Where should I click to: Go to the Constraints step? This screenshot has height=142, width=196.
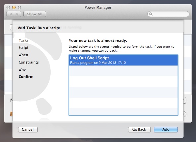click(29, 62)
